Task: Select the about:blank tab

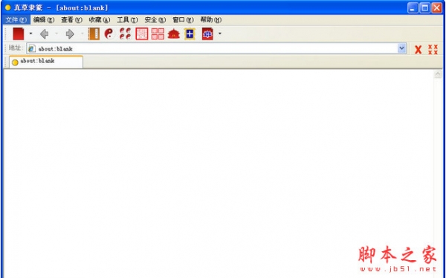Action: 46,62
